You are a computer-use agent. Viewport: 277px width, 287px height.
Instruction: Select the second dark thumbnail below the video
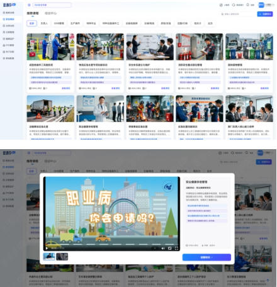62,257
